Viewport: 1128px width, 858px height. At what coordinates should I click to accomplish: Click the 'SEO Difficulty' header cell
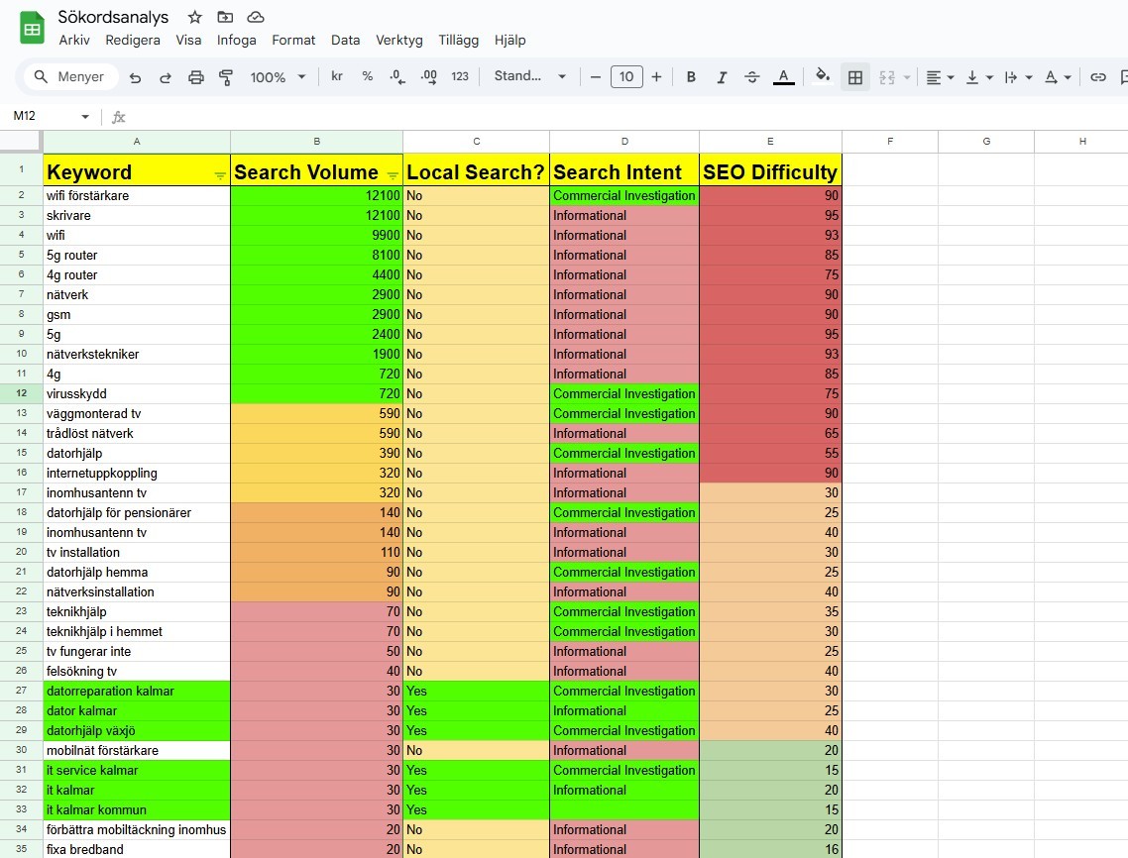click(770, 169)
